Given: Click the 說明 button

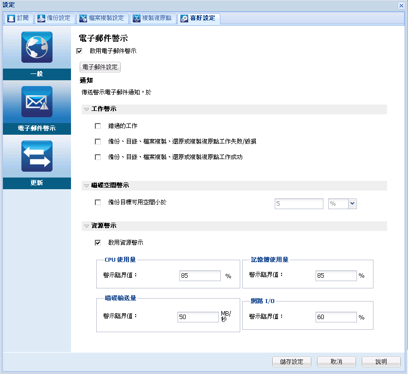Looking at the screenshot, I should [x=381, y=362].
